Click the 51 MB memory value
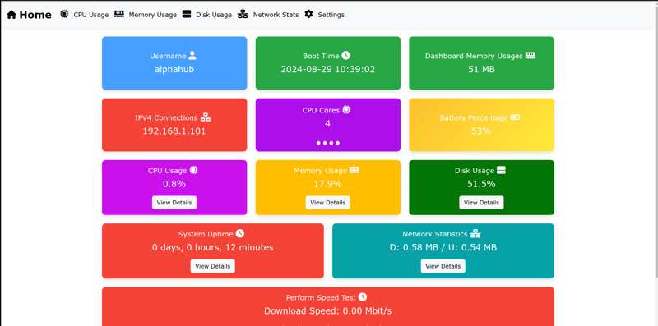The width and height of the screenshot is (658, 326). (481, 69)
